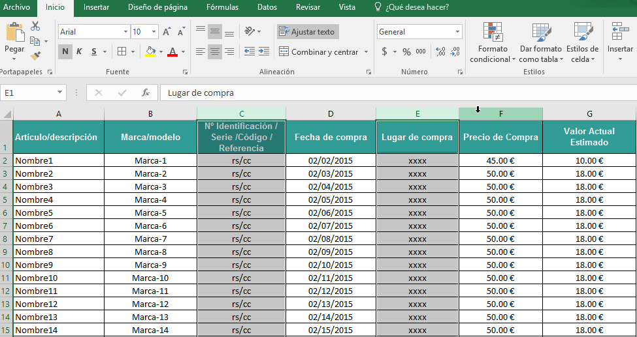The image size is (637, 337).
Task: Open Estilos de celda
Action: 582,42
